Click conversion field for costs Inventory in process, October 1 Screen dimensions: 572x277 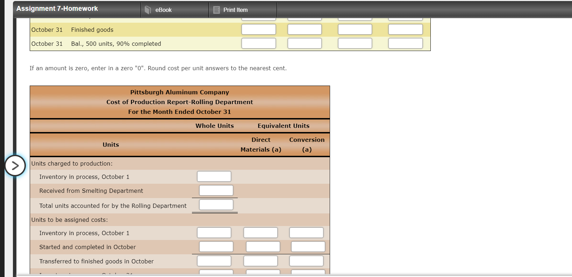(306, 233)
